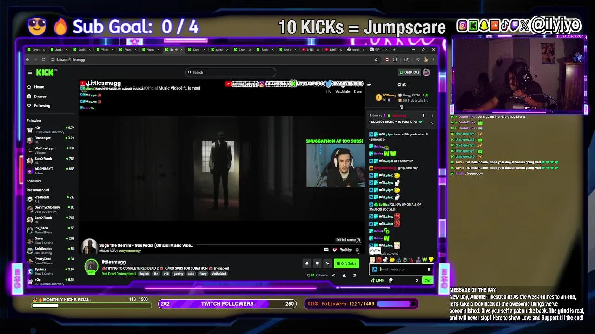Open FrostyReal in the Recommended list
This screenshot has height=334, width=595.
pyautogui.click(x=51, y=260)
